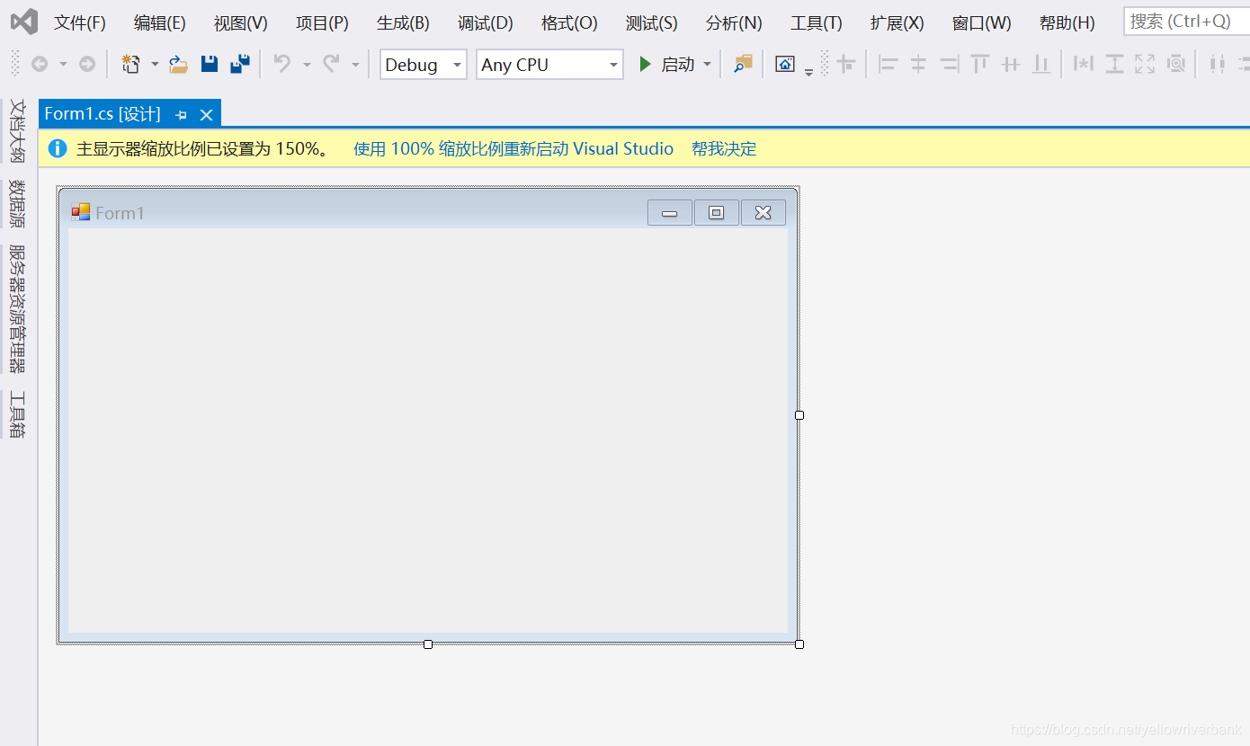Click the Align to Grid icon
Image resolution: width=1250 pixels, height=746 pixels.
(x=846, y=64)
